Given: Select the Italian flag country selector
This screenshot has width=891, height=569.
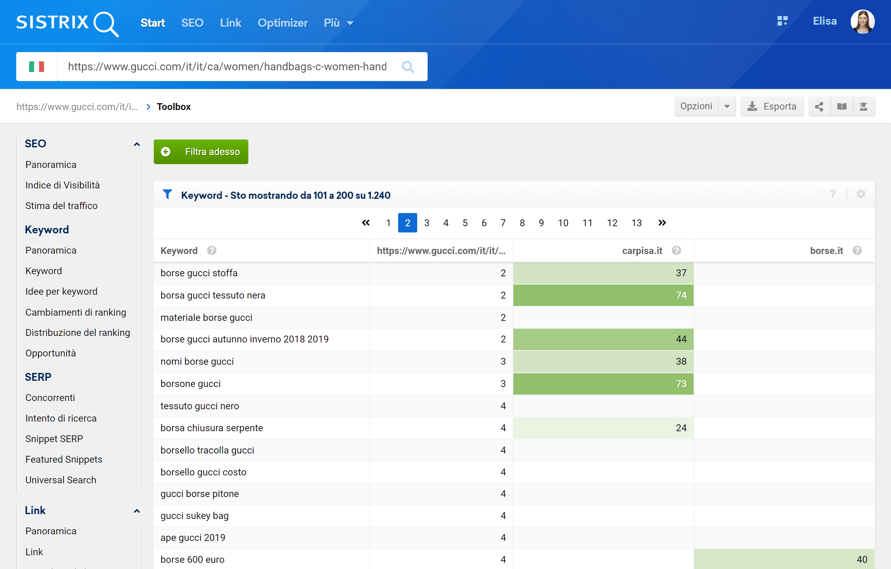Looking at the screenshot, I should (x=37, y=66).
